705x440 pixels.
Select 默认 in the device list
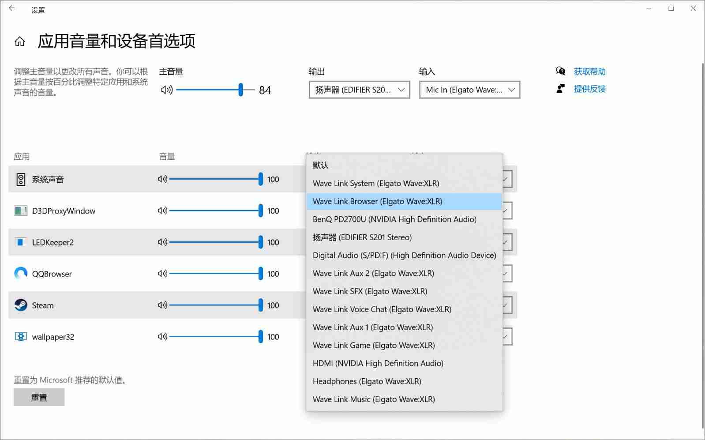[405, 165]
